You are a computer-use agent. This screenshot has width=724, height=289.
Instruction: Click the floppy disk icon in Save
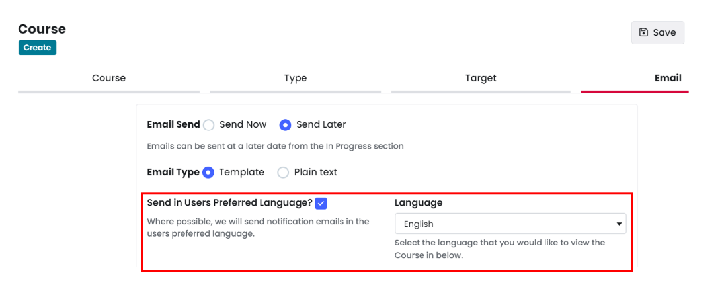tap(643, 32)
